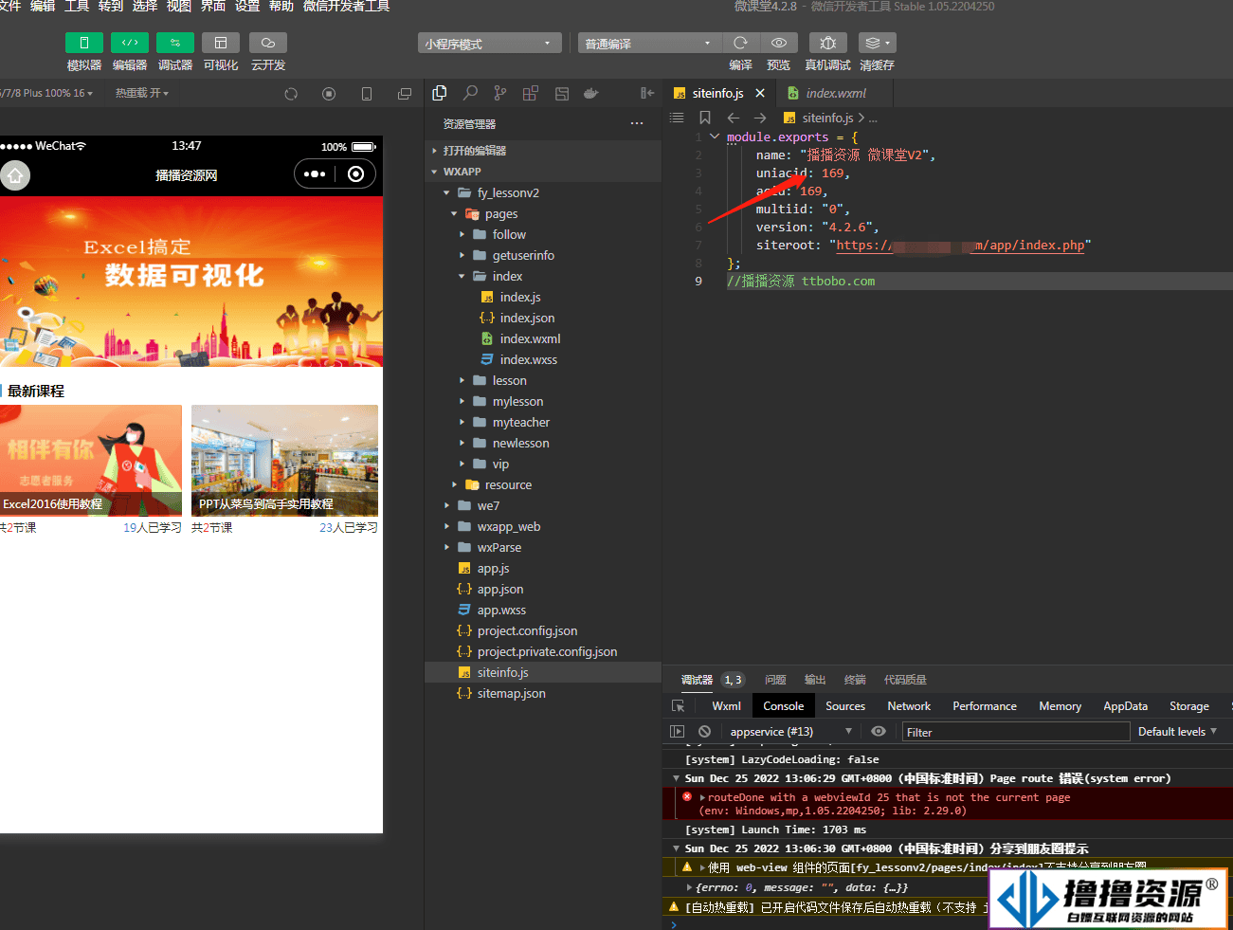Open the source control branch icon
This screenshot has height=930, width=1233.
500,93
